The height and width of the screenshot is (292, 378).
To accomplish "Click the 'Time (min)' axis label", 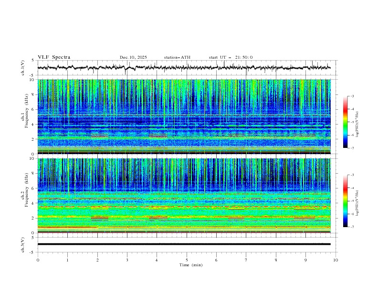I will pos(191,265).
